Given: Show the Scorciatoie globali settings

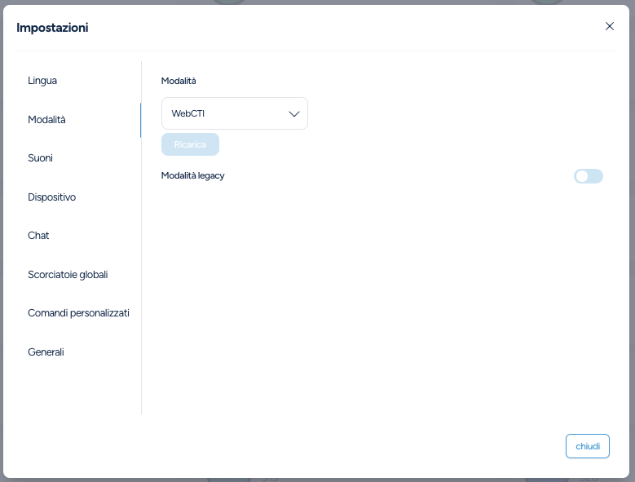Looking at the screenshot, I should point(68,274).
